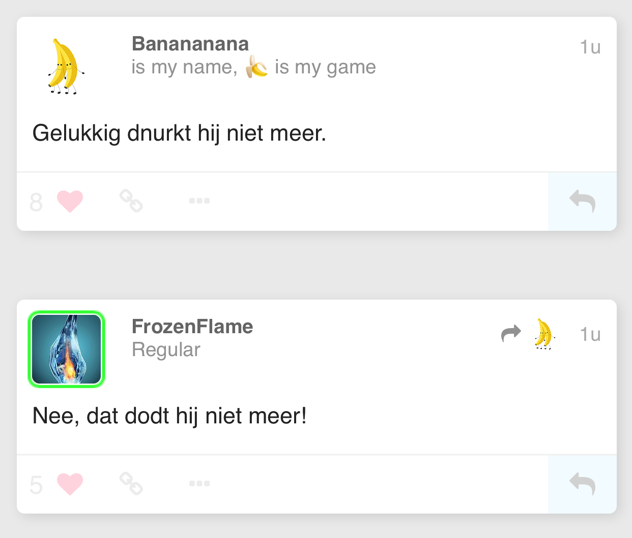Image resolution: width=632 pixels, height=538 pixels.
Task: Open FrozenFlame's flame avatar
Action: click(66, 349)
